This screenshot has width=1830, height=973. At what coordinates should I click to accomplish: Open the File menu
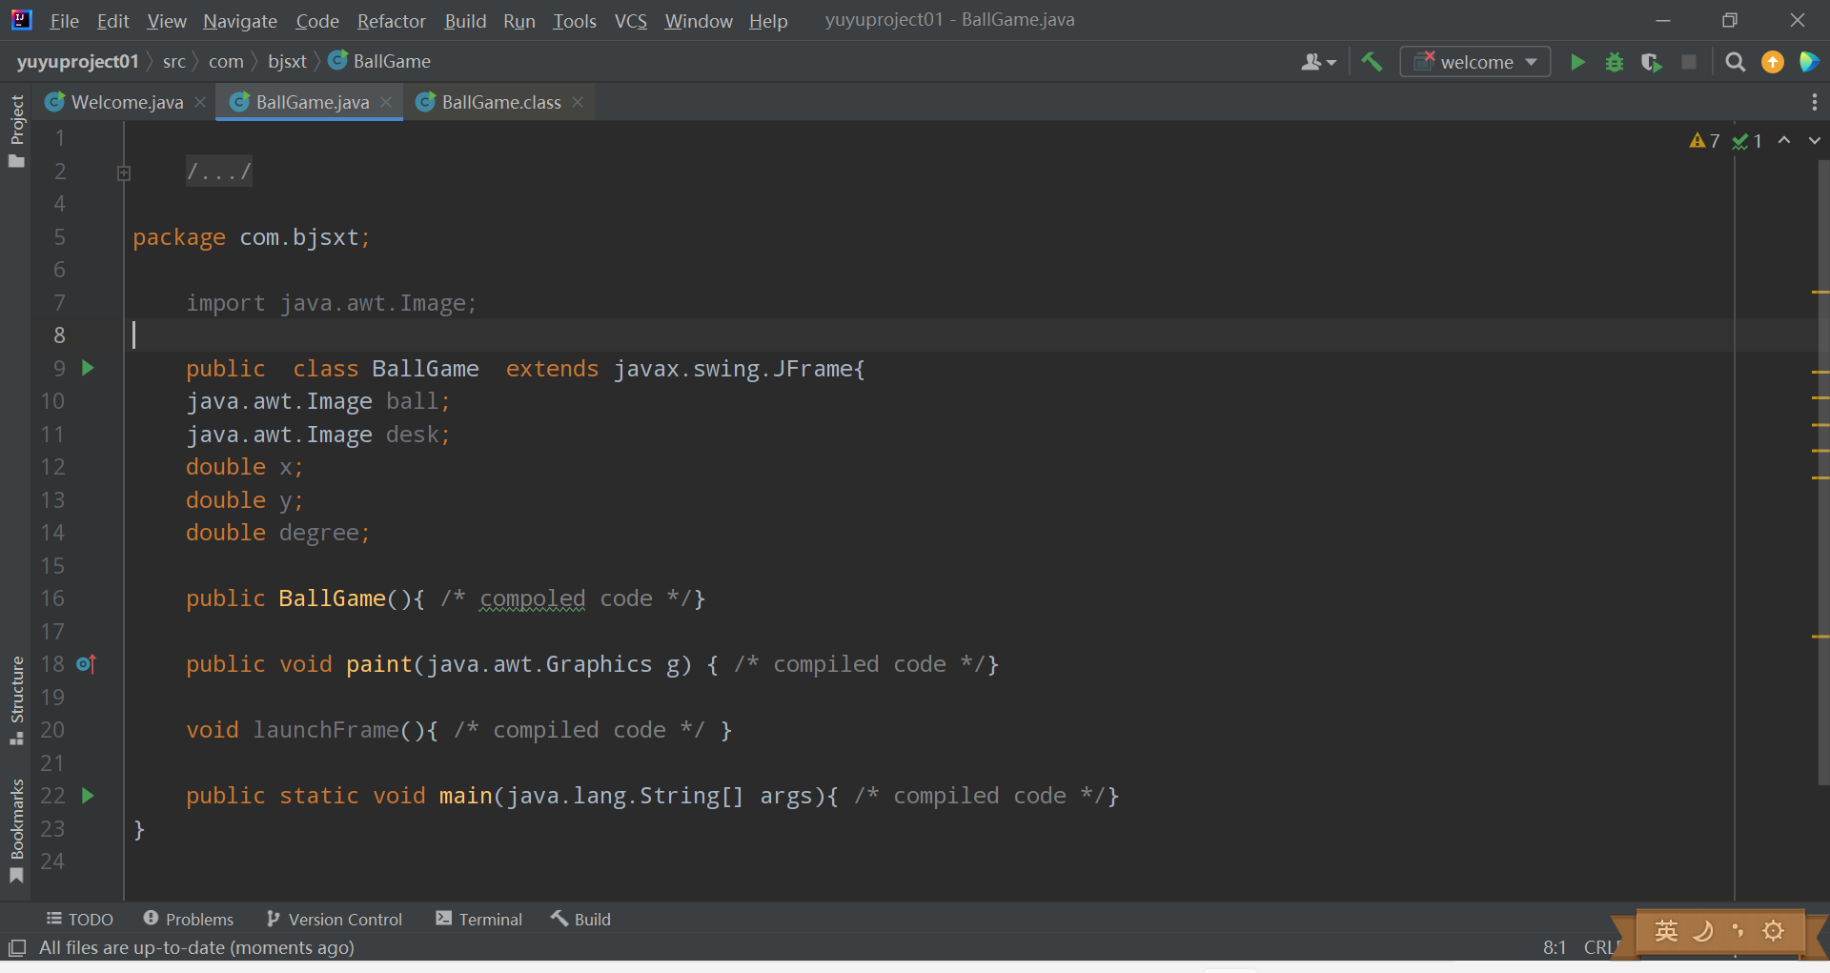pyautogui.click(x=64, y=20)
